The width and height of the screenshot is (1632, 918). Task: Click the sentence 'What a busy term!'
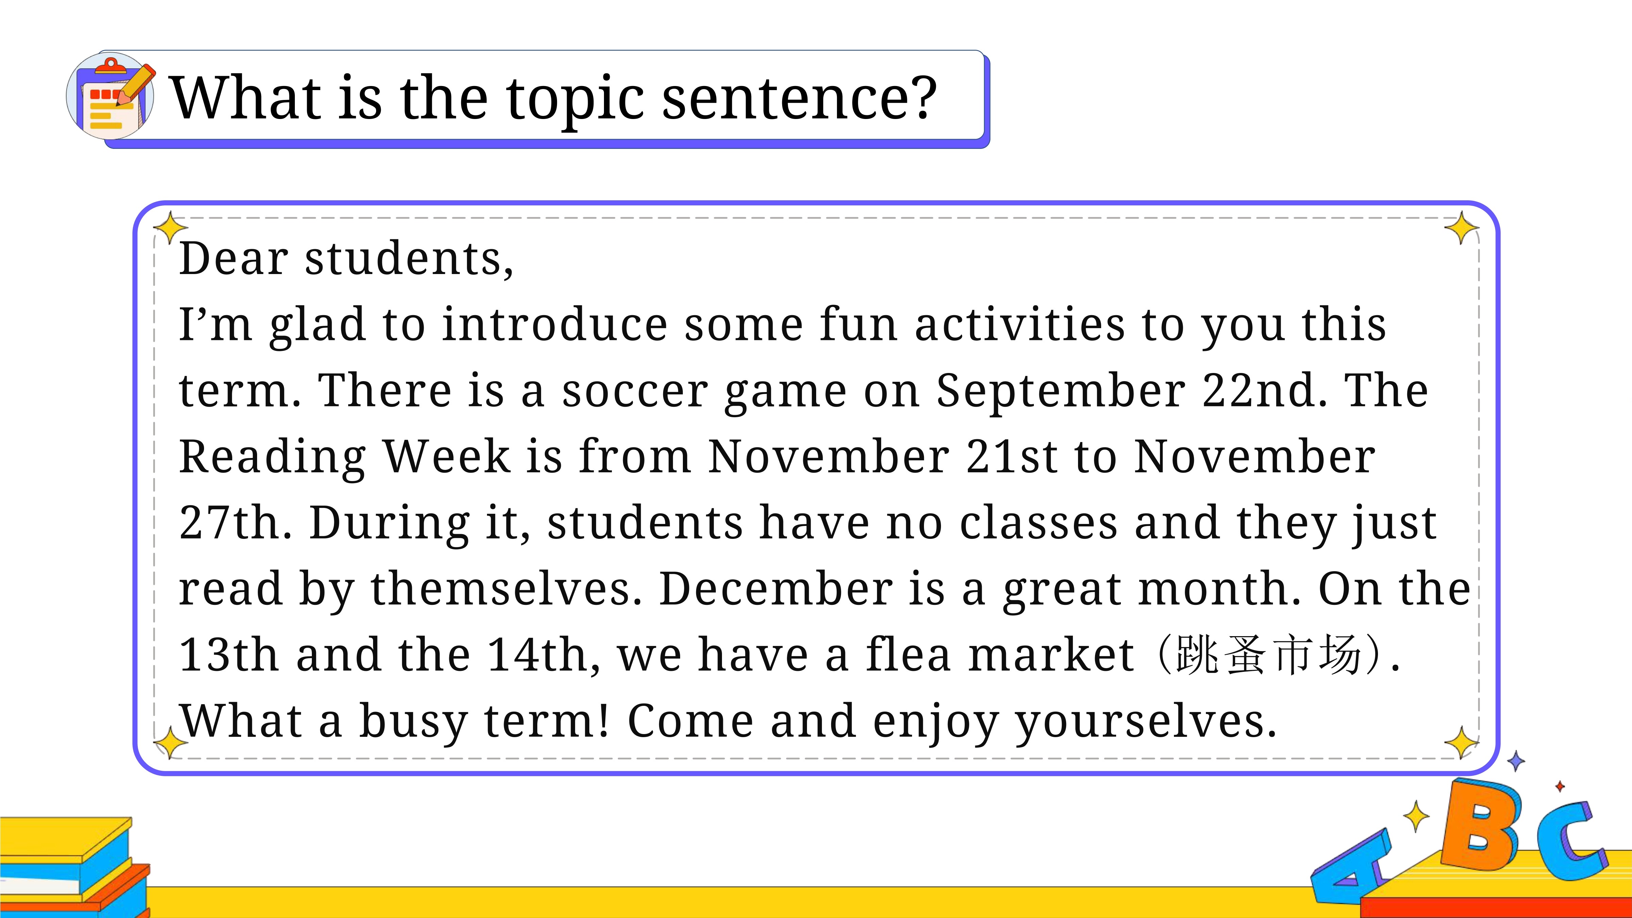(x=395, y=721)
